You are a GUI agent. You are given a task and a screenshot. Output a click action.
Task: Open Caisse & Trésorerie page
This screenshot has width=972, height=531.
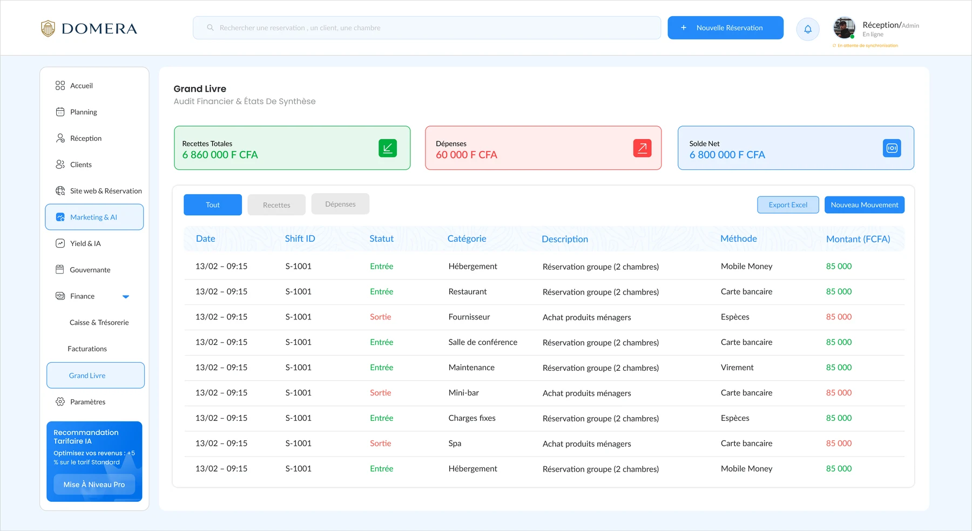(99, 322)
